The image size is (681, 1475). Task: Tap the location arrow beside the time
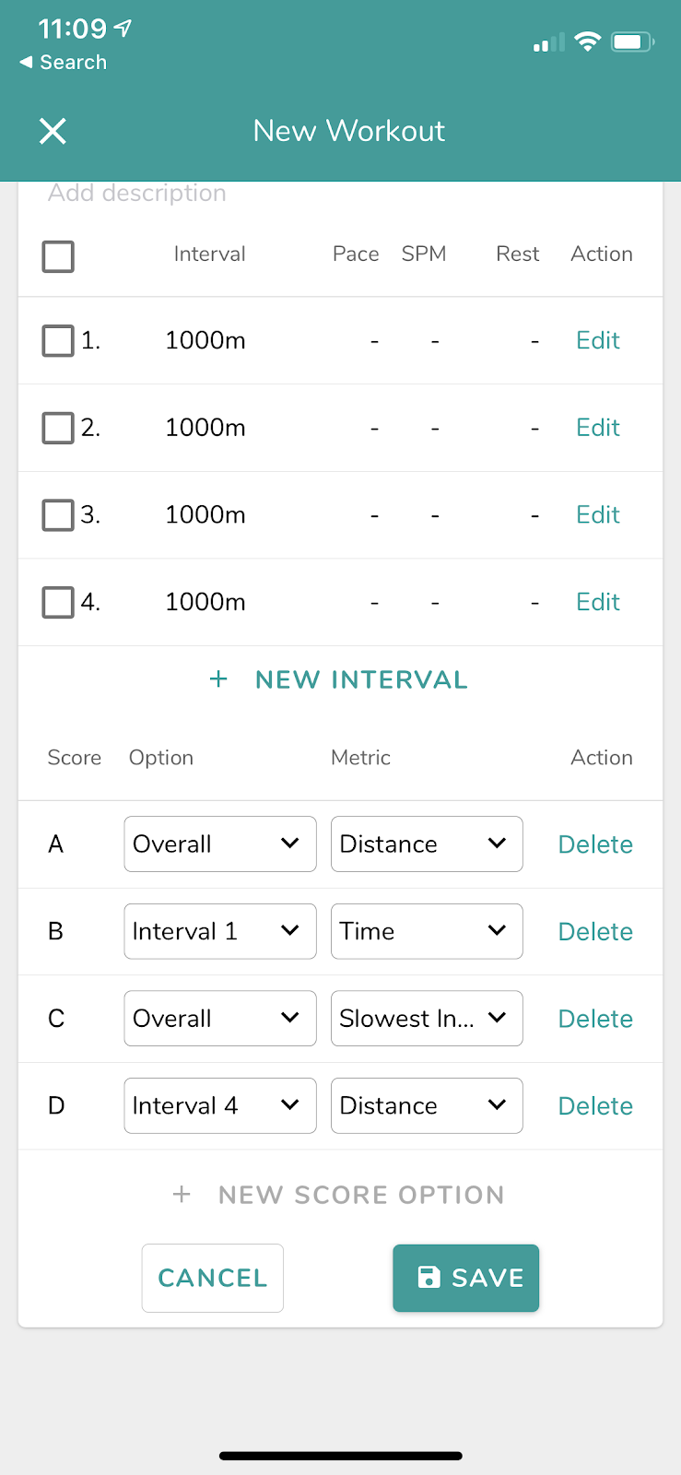123,29
